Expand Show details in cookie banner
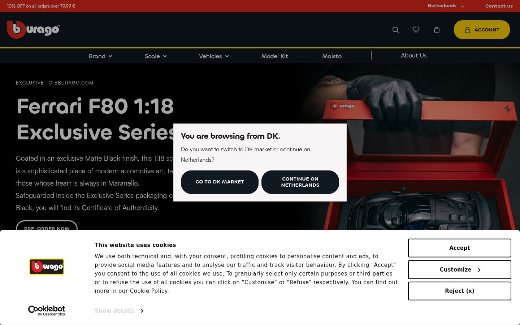 [x=119, y=311]
